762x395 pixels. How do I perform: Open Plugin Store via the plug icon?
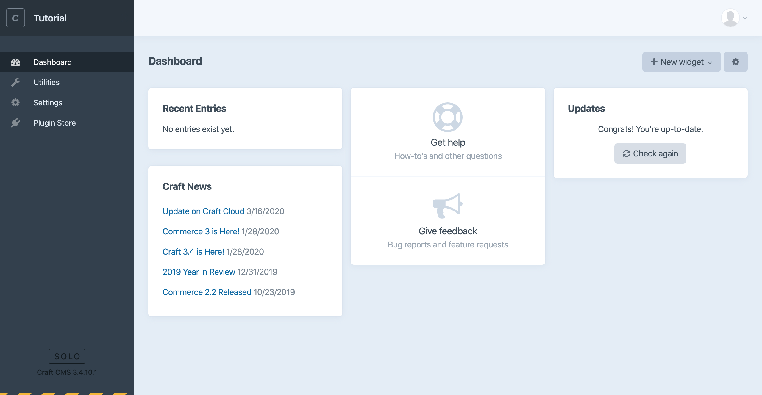[15, 123]
